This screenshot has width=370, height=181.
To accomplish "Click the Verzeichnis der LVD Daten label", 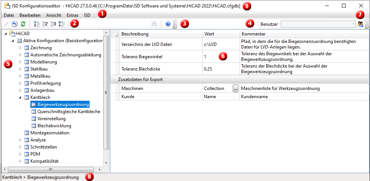I will pos(147,44).
